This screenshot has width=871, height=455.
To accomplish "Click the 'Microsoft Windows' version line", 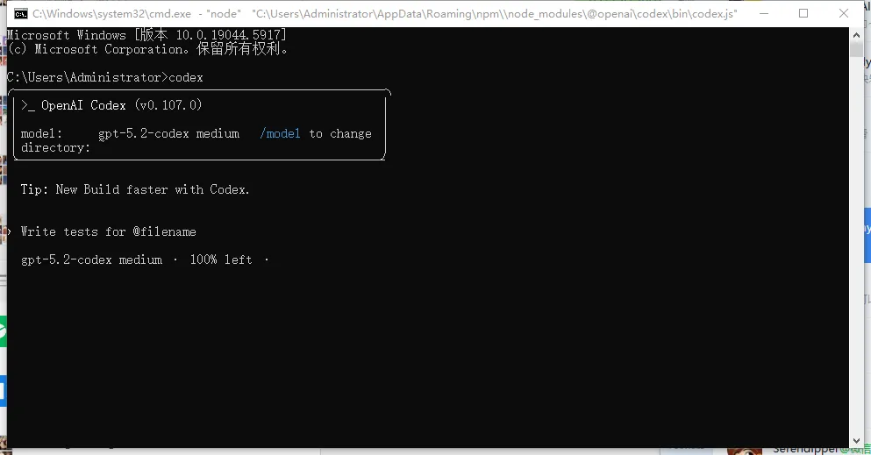I will tap(146, 35).
